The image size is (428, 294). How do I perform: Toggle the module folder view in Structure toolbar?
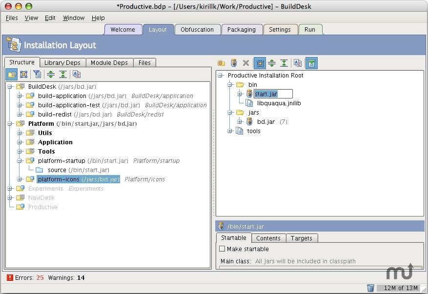point(12,74)
